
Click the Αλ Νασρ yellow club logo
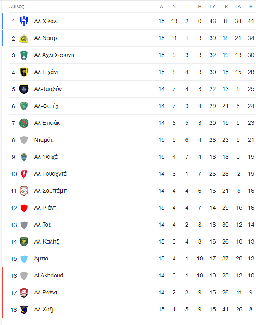[24, 38]
